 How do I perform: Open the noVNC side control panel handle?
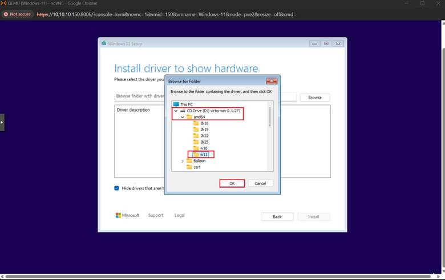point(2,122)
